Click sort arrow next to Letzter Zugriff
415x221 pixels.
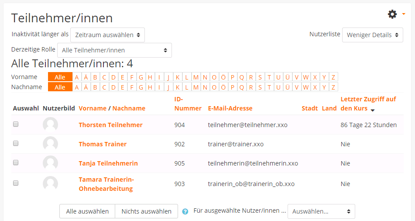coord(372,110)
